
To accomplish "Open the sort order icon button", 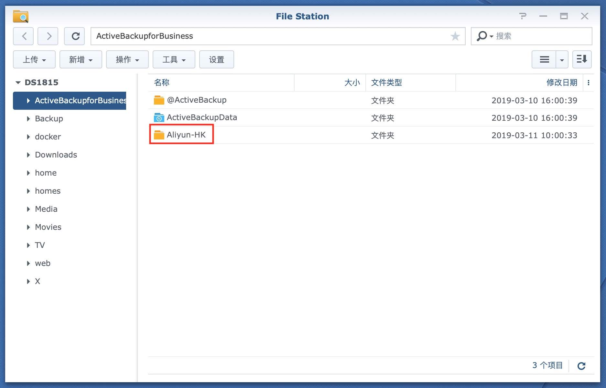I will [582, 60].
